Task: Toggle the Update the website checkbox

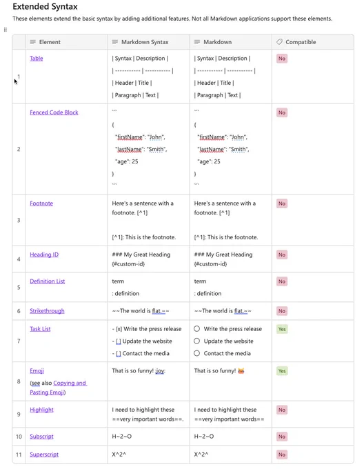Action: pyautogui.click(x=196, y=341)
